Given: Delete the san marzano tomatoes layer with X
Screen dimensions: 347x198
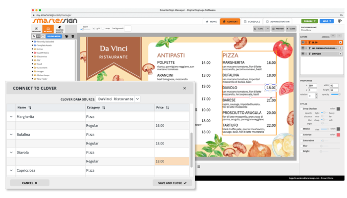Looking at the screenshot, I should [x=341, y=48].
